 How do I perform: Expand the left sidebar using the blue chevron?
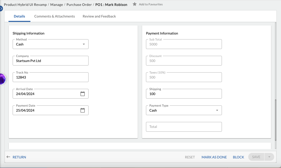click(2, 8)
